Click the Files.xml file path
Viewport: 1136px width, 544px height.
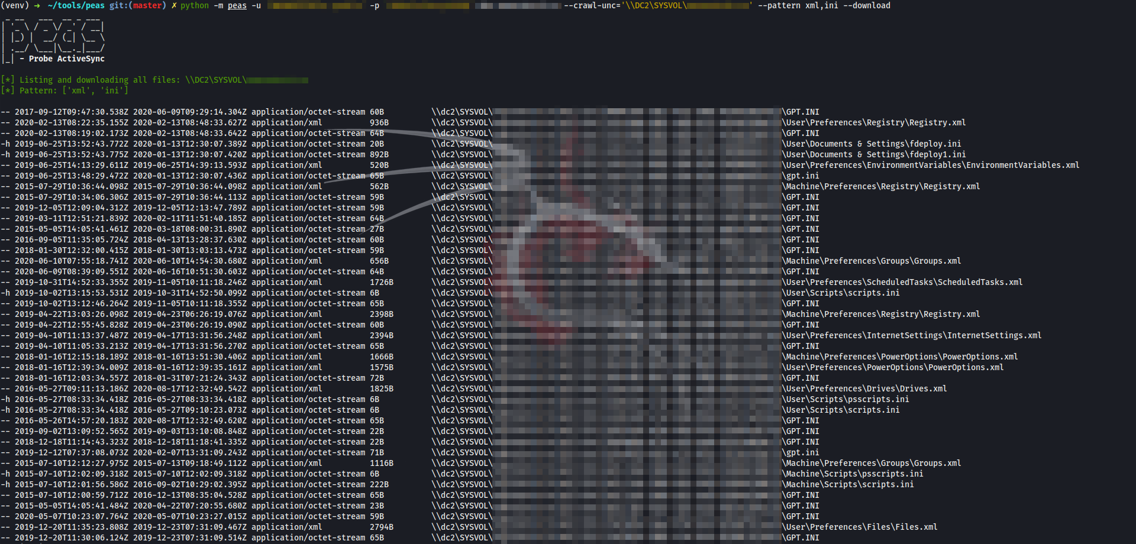coord(860,527)
